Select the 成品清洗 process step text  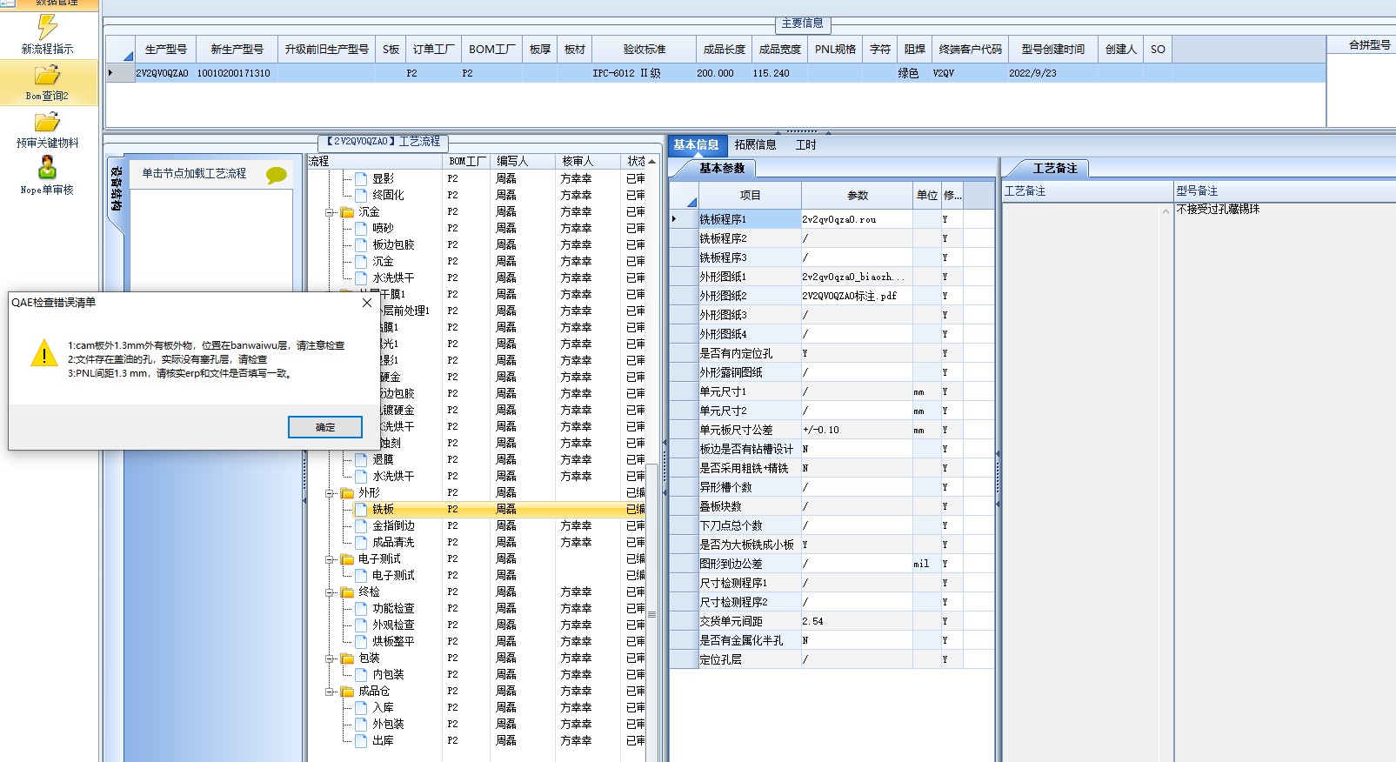(x=393, y=542)
